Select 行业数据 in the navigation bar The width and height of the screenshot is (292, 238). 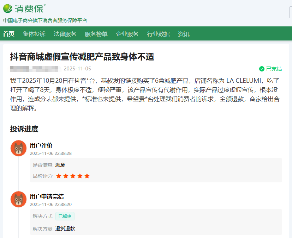158,34
